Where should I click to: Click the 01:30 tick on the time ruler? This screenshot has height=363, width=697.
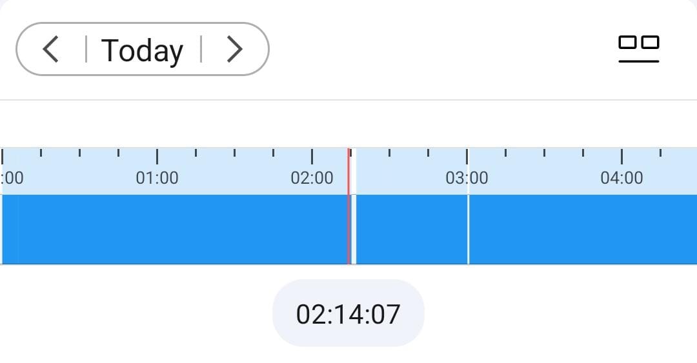coord(234,153)
